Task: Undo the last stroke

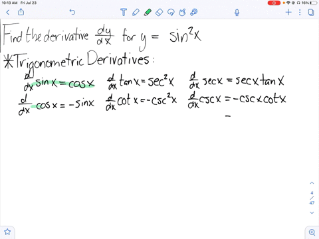Action: 72,12
